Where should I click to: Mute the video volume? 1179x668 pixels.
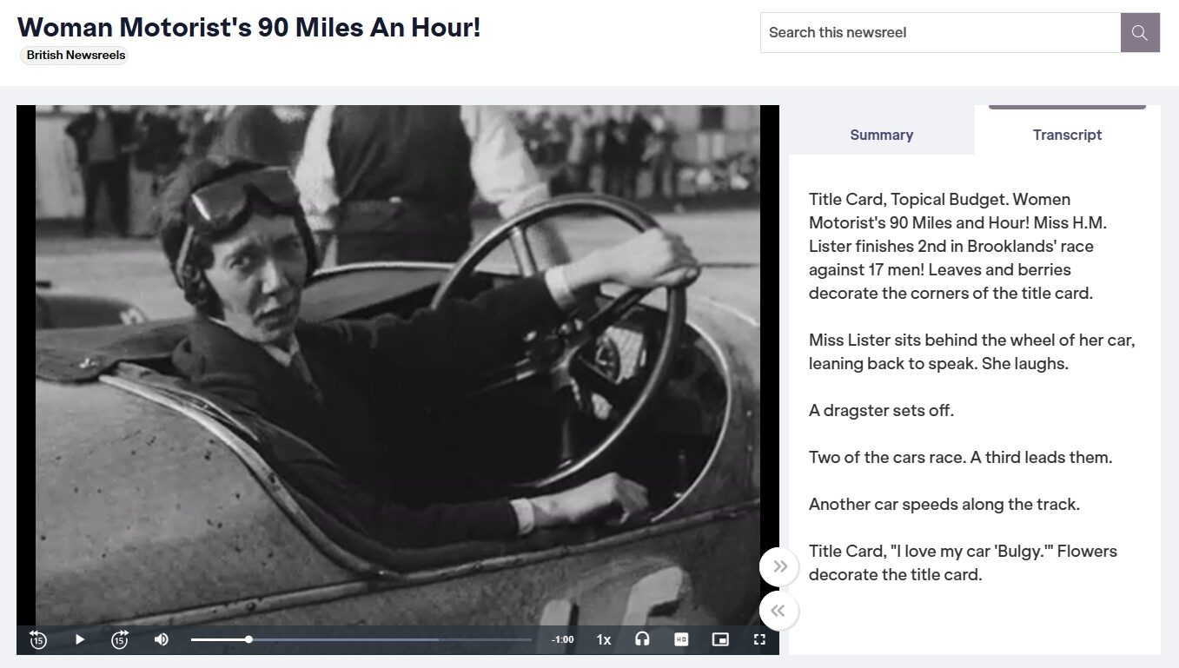tap(160, 639)
